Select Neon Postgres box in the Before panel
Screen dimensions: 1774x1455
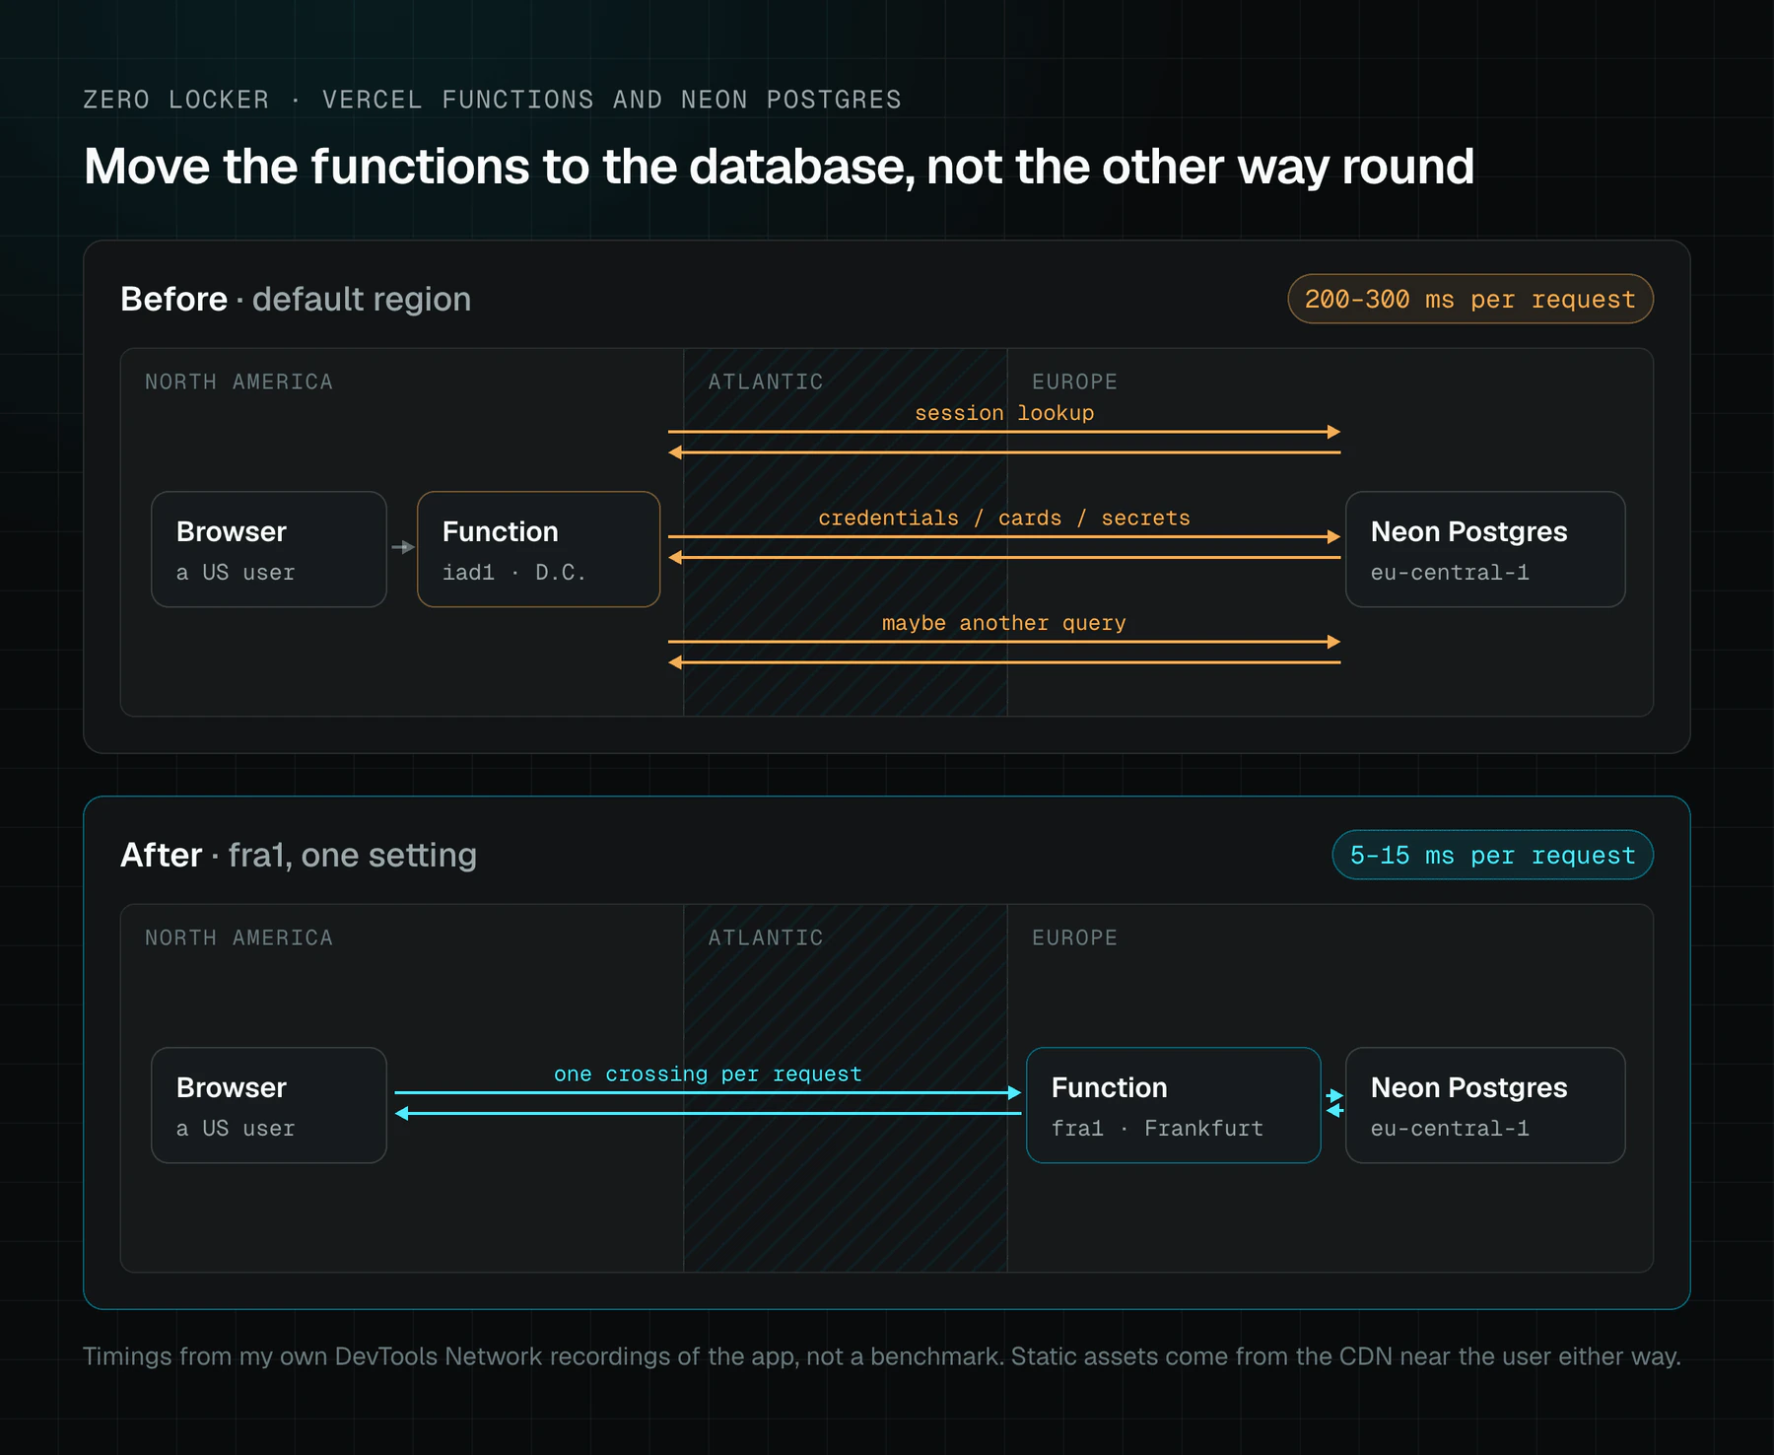(x=1485, y=549)
